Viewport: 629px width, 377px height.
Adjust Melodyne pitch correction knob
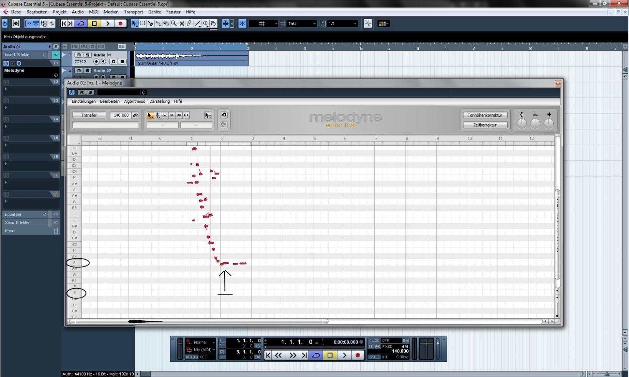(521, 123)
